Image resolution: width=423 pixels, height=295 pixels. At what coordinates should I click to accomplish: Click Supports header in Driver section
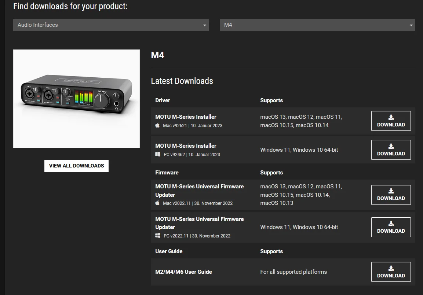[271, 100]
